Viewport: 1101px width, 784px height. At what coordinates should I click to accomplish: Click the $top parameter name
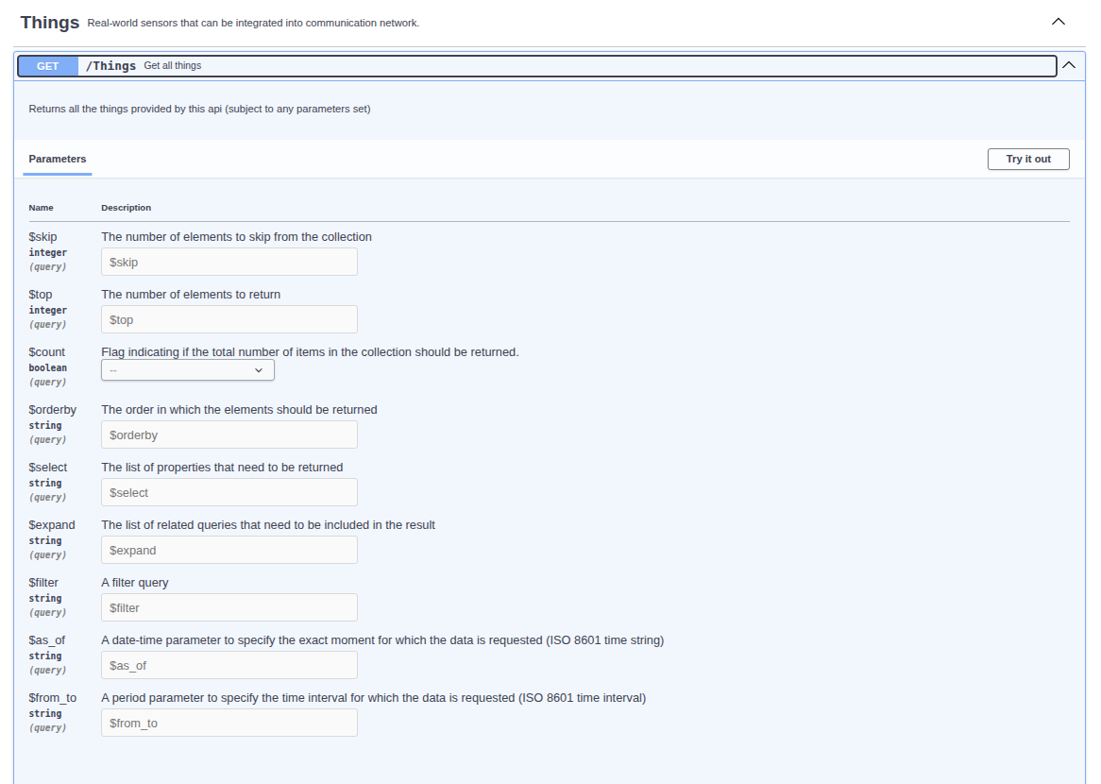40,295
